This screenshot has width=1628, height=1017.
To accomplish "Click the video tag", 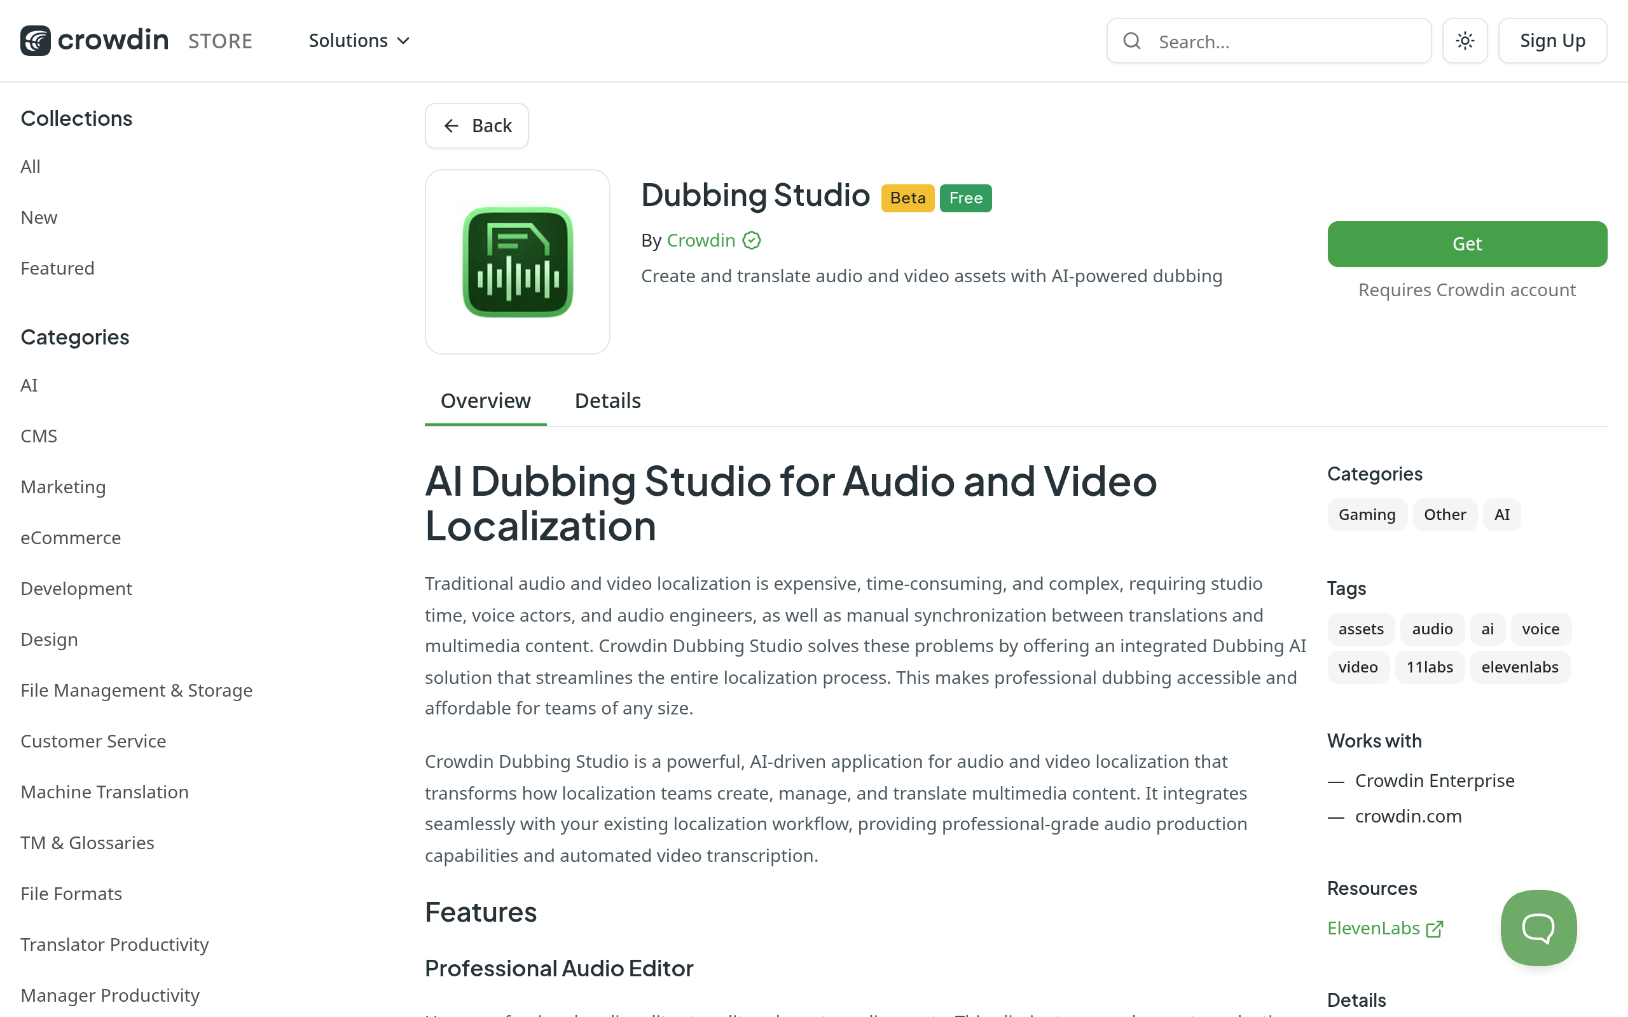I will (x=1358, y=667).
